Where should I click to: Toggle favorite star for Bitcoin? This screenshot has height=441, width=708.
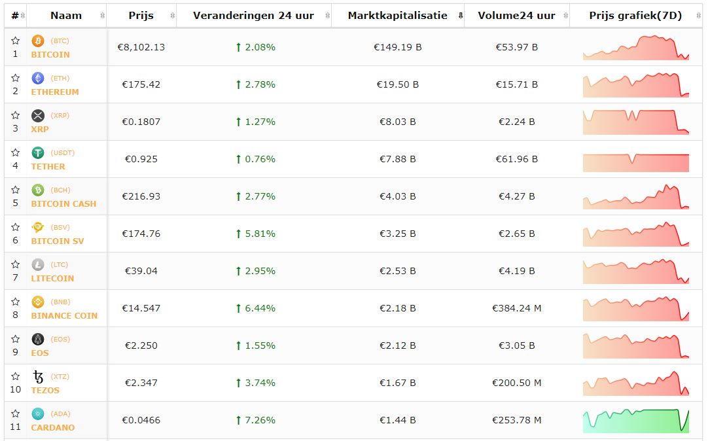click(x=16, y=41)
